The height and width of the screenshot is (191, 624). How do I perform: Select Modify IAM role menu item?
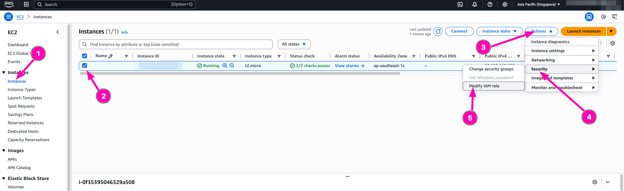tap(484, 86)
